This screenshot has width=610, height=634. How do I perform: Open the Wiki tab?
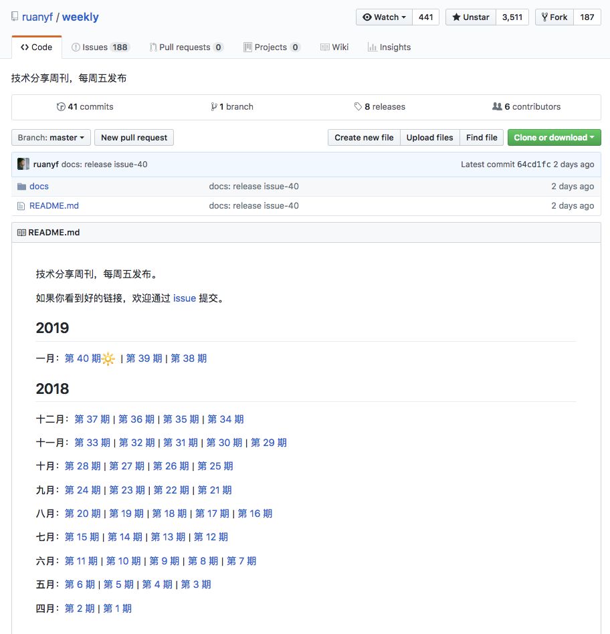tap(334, 47)
